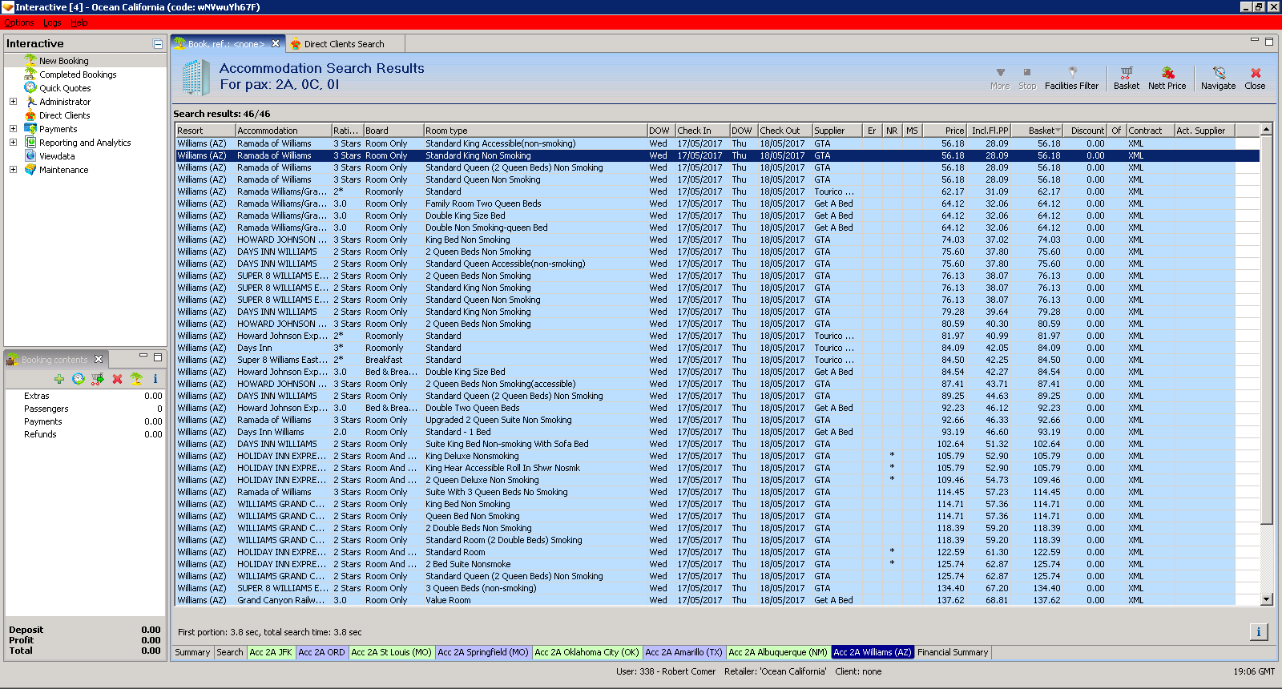Select Viewdata in the navigation tree
This screenshot has width=1282, height=689.
[57, 156]
